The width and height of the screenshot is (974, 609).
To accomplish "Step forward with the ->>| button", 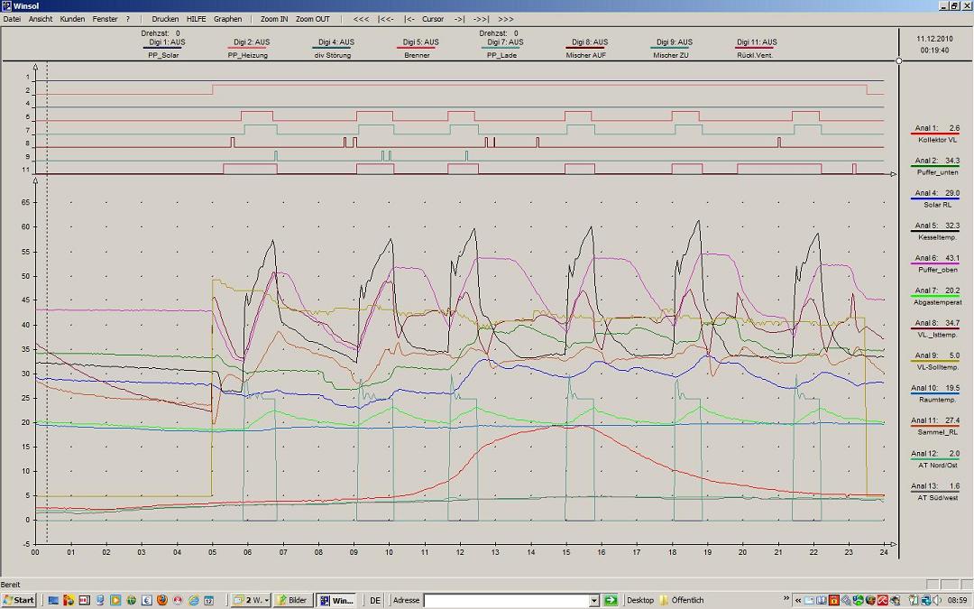I will [481, 19].
